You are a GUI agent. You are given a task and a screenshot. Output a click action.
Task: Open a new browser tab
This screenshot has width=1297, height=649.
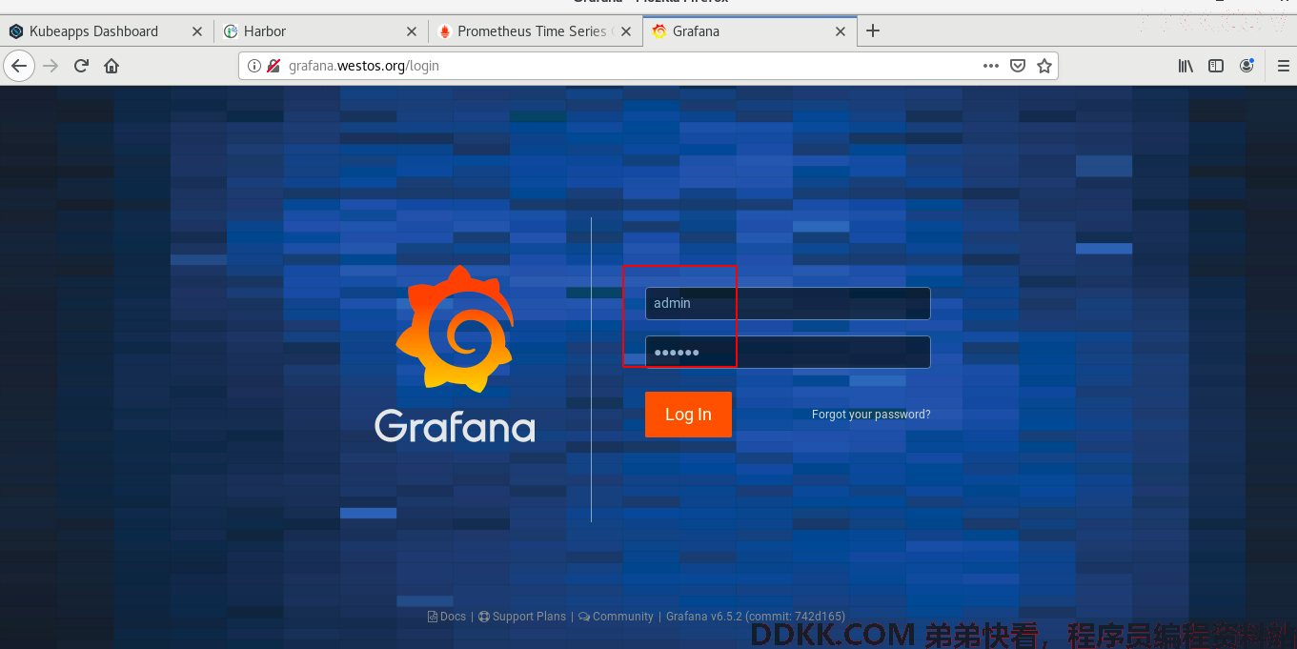click(873, 31)
